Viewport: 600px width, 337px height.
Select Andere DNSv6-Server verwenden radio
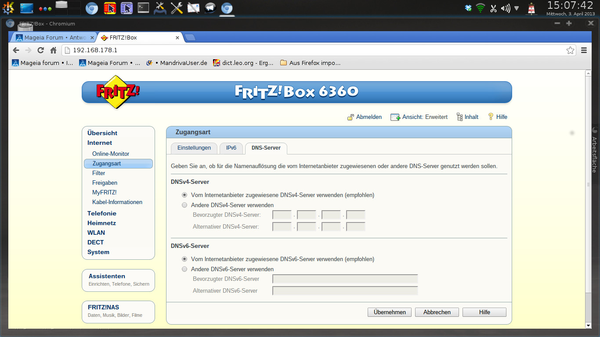click(x=184, y=269)
